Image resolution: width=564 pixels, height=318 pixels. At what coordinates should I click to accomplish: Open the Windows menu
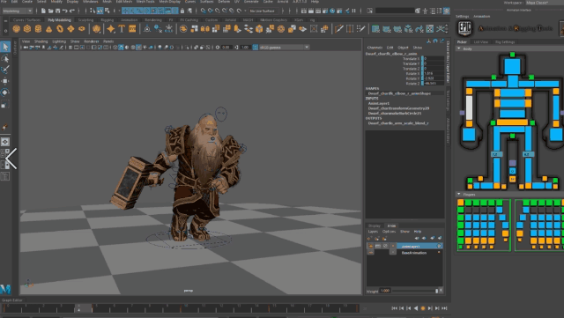coord(90,2)
